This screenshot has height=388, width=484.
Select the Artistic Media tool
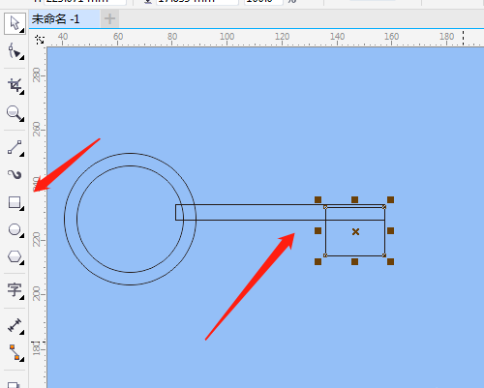click(15, 175)
